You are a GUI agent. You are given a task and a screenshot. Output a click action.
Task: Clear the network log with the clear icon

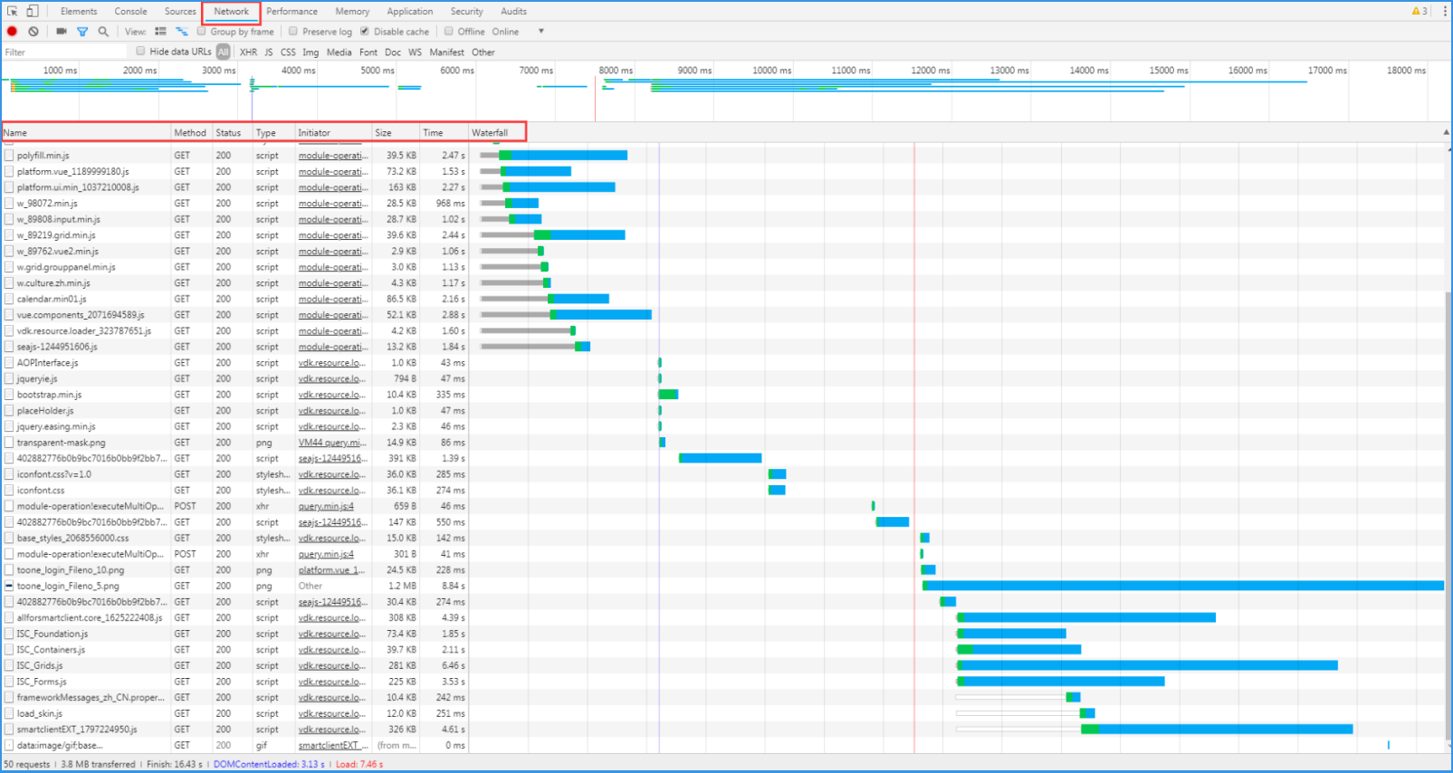[x=33, y=32]
